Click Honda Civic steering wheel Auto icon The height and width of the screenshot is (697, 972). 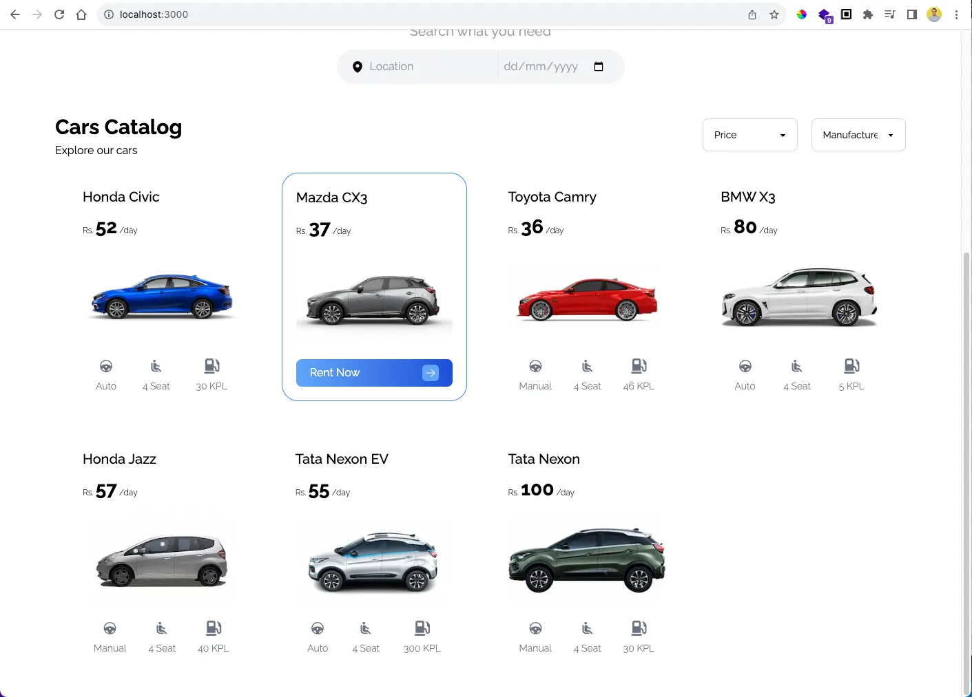tap(106, 366)
